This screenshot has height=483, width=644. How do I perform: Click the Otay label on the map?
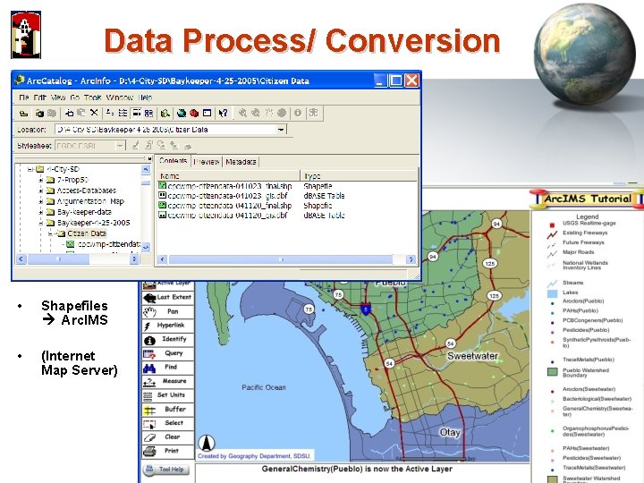450,433
